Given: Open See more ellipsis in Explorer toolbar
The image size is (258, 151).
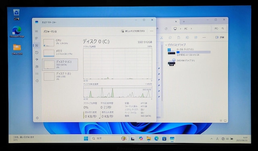Looking at the screenshot, I should click(x=204, y=38).
